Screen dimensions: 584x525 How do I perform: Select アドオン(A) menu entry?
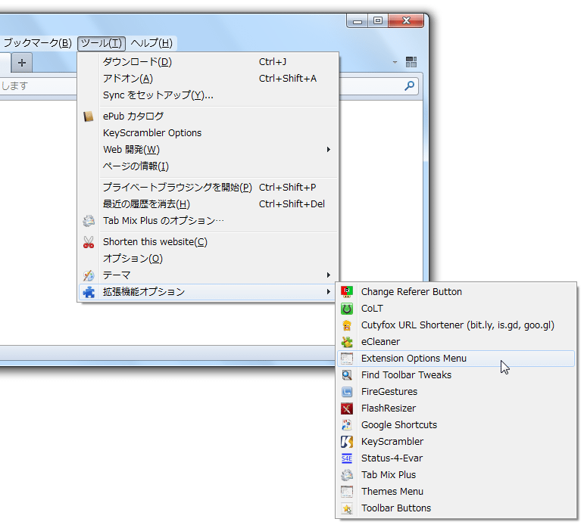(x=208, y=79)
